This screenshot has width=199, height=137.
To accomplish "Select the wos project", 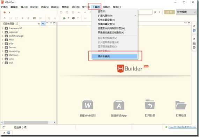I will click(9, 63).
